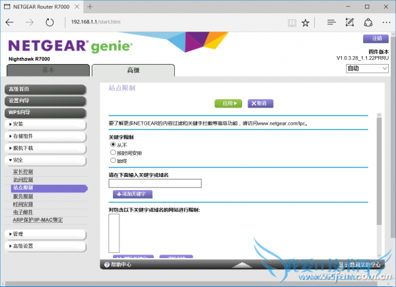Viewport: 396px width, 287px height.
Task: Switch to the 基本 tab
Action: click(x=48, y=70)
